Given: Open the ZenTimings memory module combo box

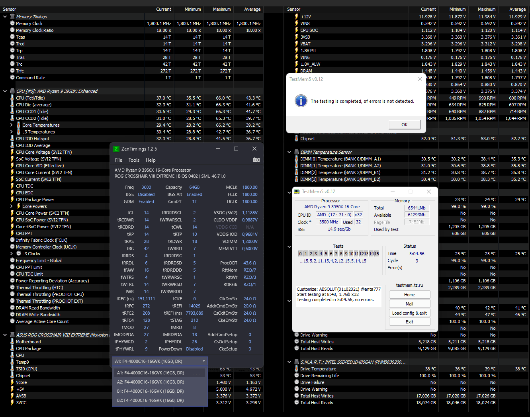Looking at the screenshot, I should (160, 361).
